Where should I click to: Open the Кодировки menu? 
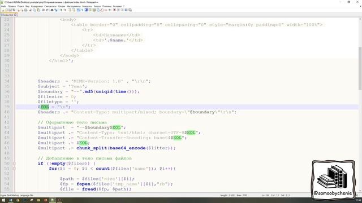(37, 6)
